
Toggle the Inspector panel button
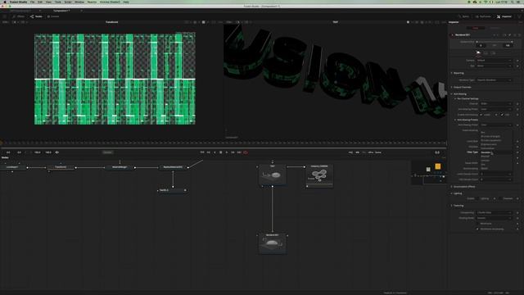click(504, 16)
